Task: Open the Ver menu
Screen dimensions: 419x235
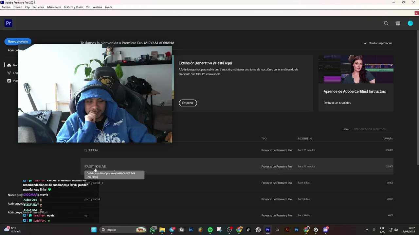Action: coord(88,7)
